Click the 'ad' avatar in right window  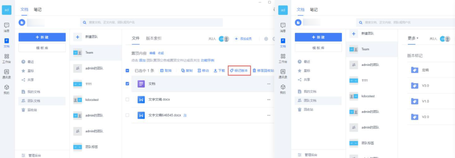tap(283, 10)
